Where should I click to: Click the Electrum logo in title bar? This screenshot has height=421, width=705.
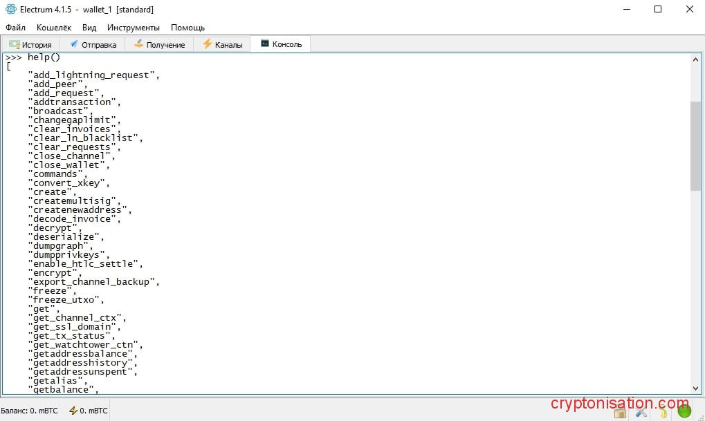click(11, 10)
